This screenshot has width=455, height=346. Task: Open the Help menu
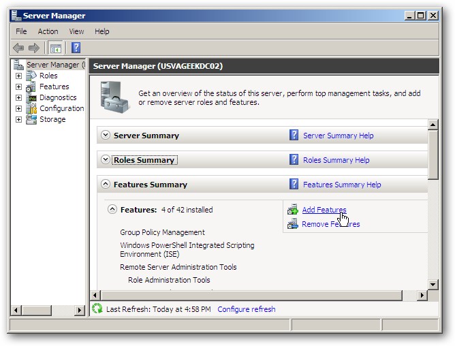[x=102, y=31]
